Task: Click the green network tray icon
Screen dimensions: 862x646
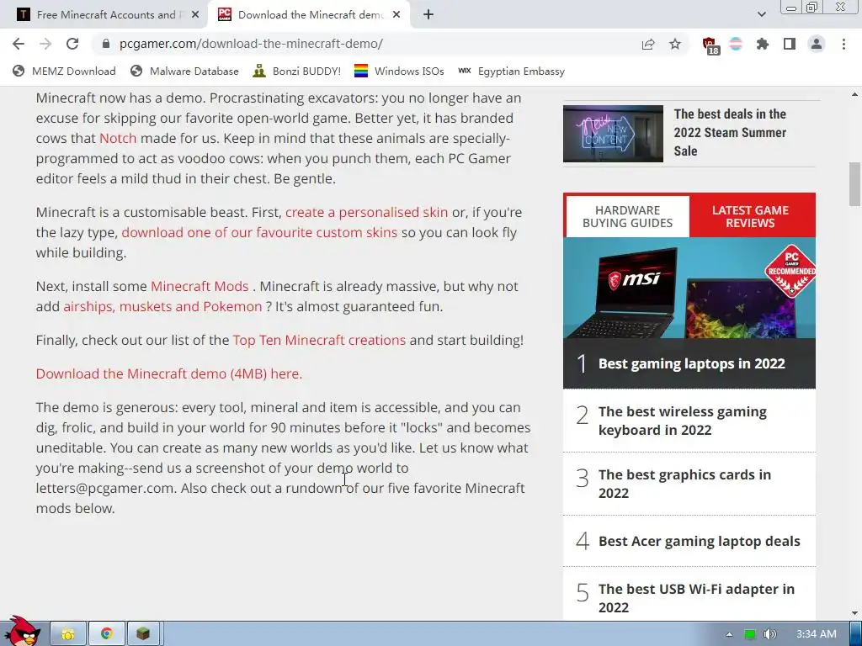Action: click(x=750, y=634)
